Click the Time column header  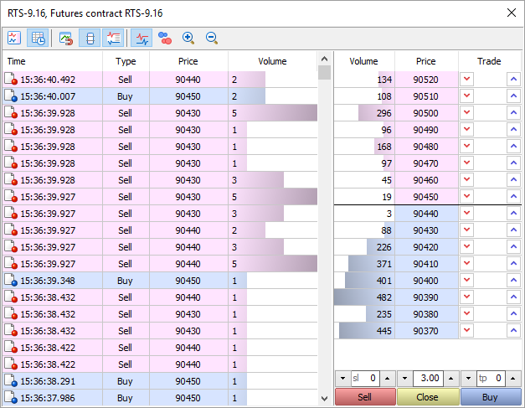(52, 61)
